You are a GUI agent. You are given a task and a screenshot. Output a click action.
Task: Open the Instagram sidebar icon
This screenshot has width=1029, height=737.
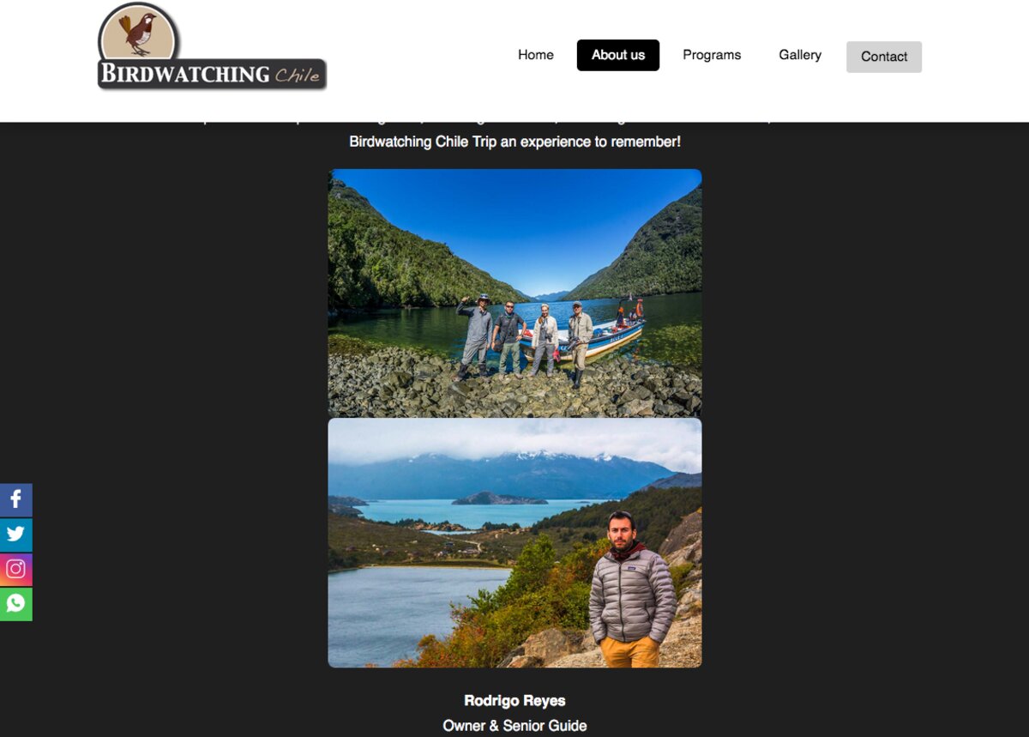pos(15,569)
